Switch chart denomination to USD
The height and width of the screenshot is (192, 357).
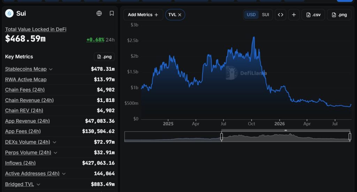point(251,15)
